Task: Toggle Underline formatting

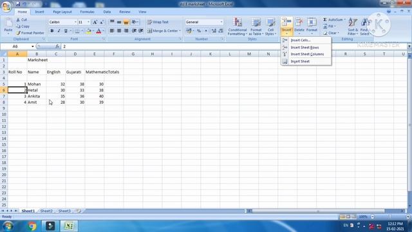Action: pyautogui.click(x=66, y=31)
